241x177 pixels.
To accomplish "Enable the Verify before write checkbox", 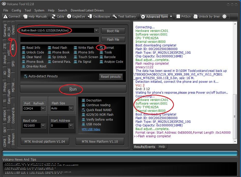I will [83, 120].
